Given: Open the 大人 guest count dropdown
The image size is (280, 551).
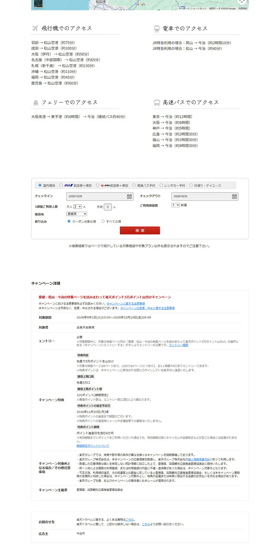Looking at the screenshot, I should (x=77, y=207).
